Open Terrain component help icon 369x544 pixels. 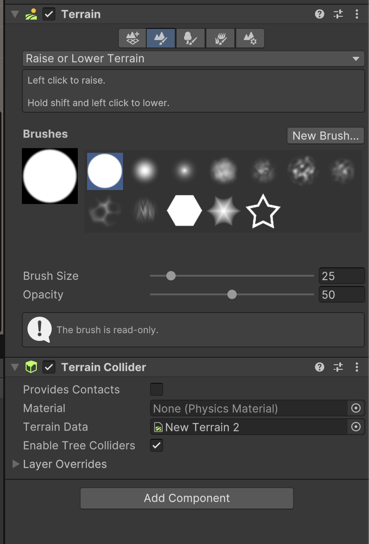(320, 14)
